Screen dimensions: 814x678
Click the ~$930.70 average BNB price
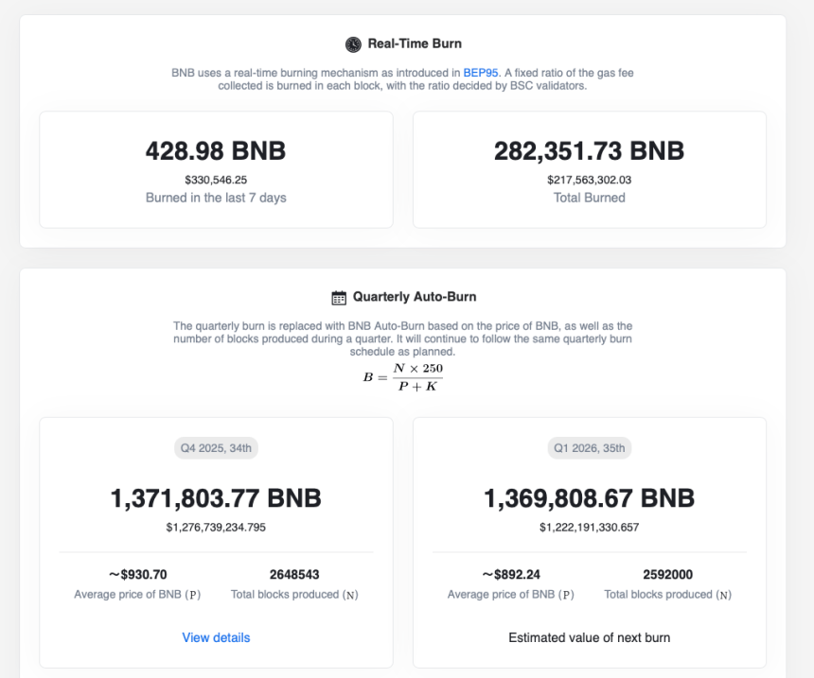click(x=136, y=574)
